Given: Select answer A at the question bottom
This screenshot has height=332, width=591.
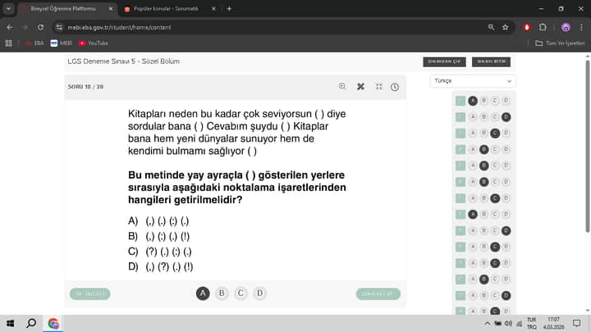Looking at the screenshot, I should (203, 293).
